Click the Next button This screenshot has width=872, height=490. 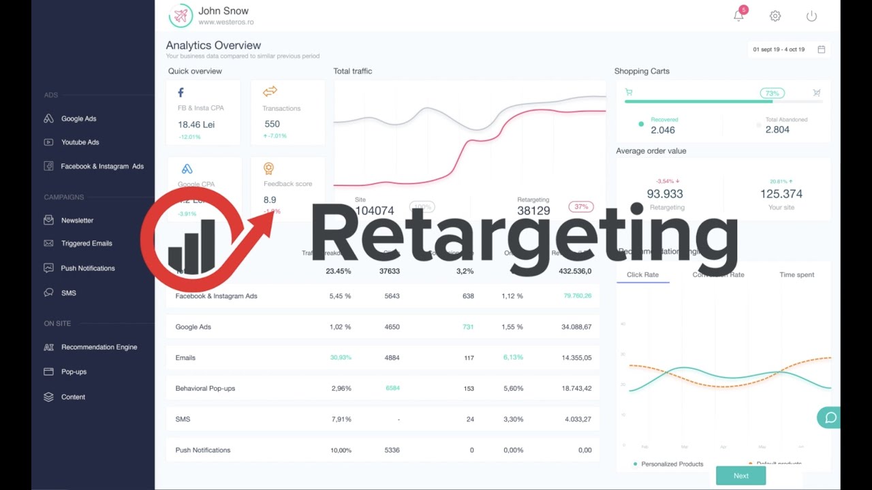(x=741, y=476)
